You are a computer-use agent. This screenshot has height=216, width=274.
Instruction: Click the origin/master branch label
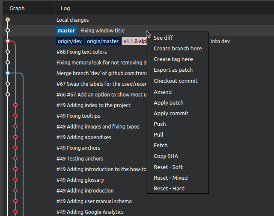pyautogui.click(x=103, y=41)
